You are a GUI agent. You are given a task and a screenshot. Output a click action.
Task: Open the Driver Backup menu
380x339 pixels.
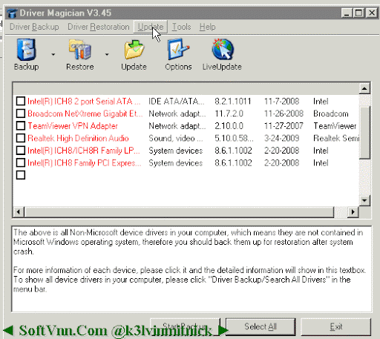(x=34, y=27)
